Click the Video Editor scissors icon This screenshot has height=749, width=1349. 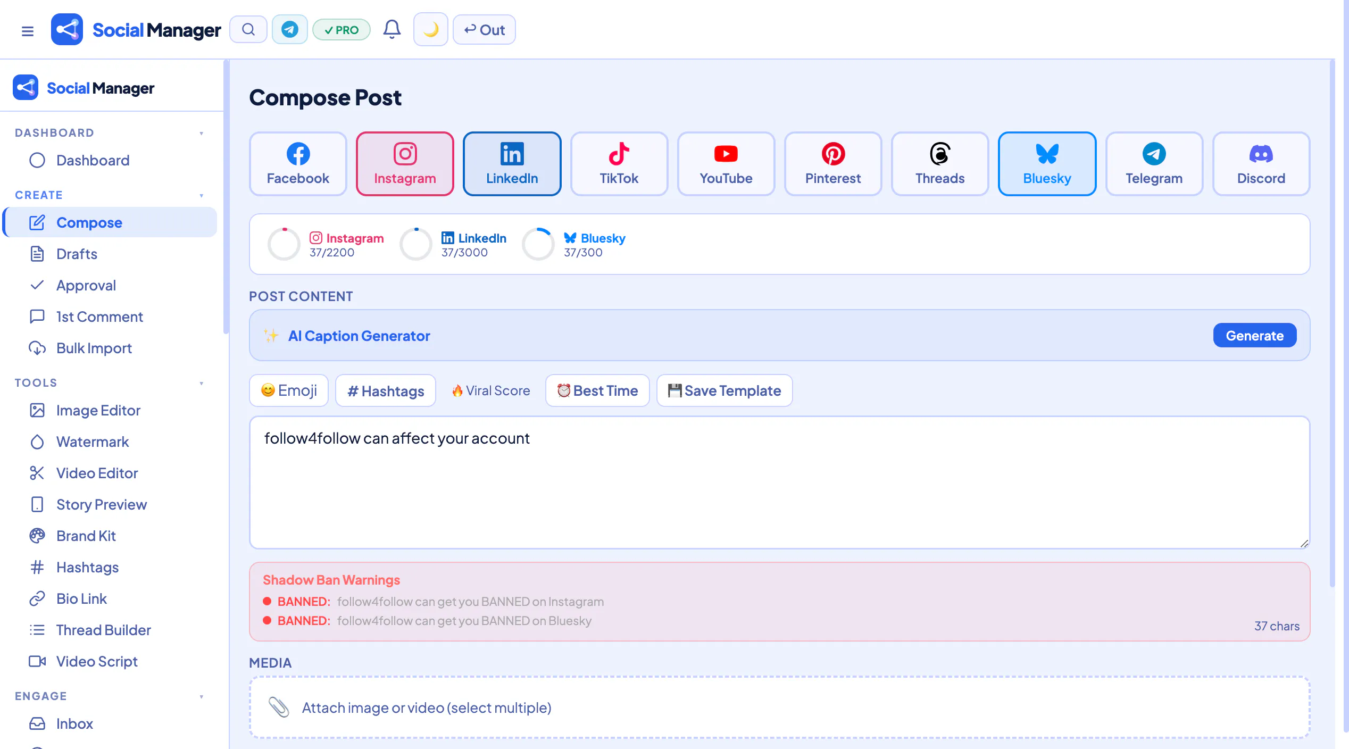[37, 473]
